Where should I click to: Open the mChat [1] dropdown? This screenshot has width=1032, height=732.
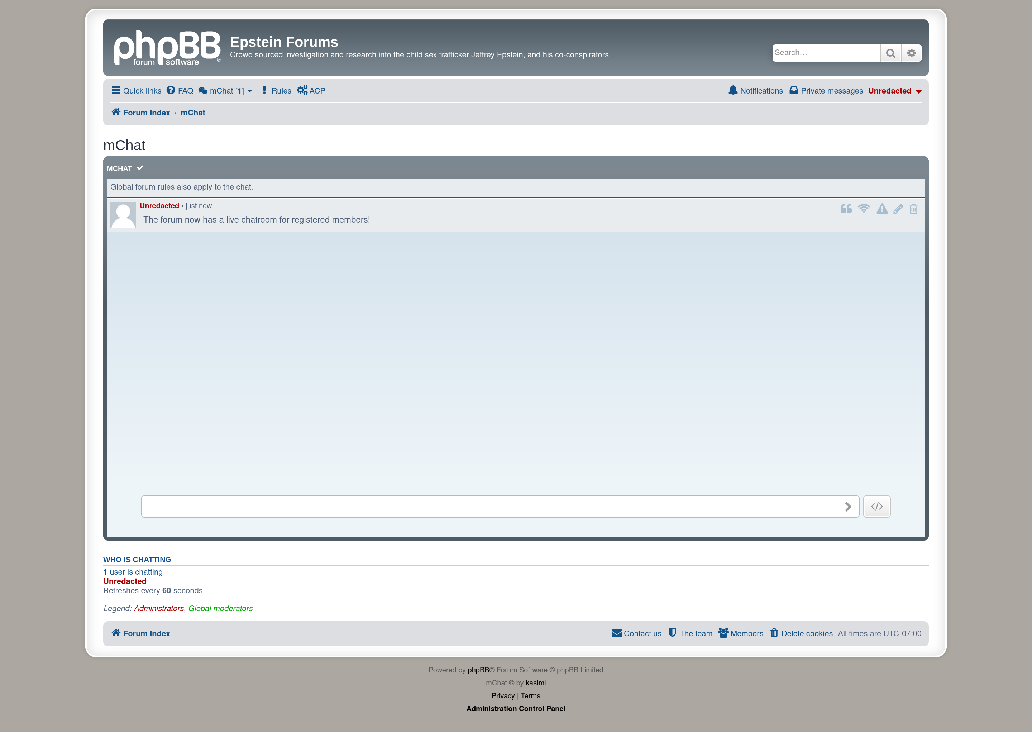[226, 91]
